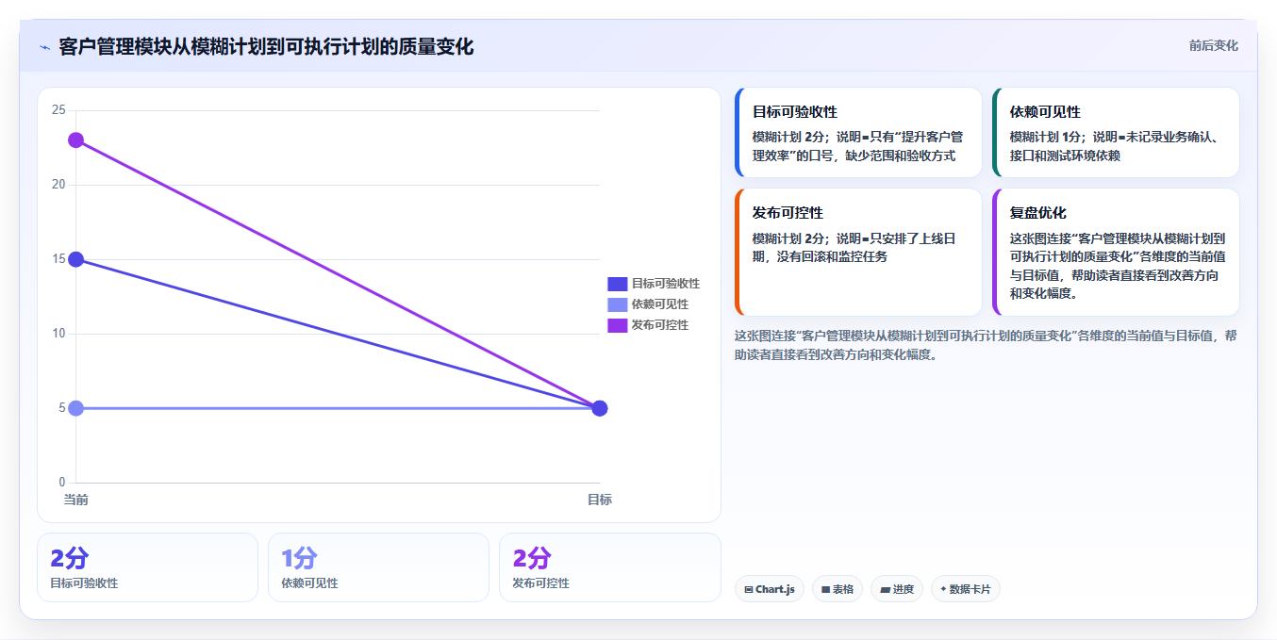Click text 模糊计划 1分 in 依赖可见性 card
Screen dimensions: 1277x640
point(1046,137)
